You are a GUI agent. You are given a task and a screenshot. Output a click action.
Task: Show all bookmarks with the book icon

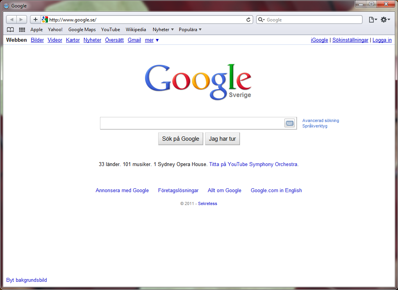(10, 30)
